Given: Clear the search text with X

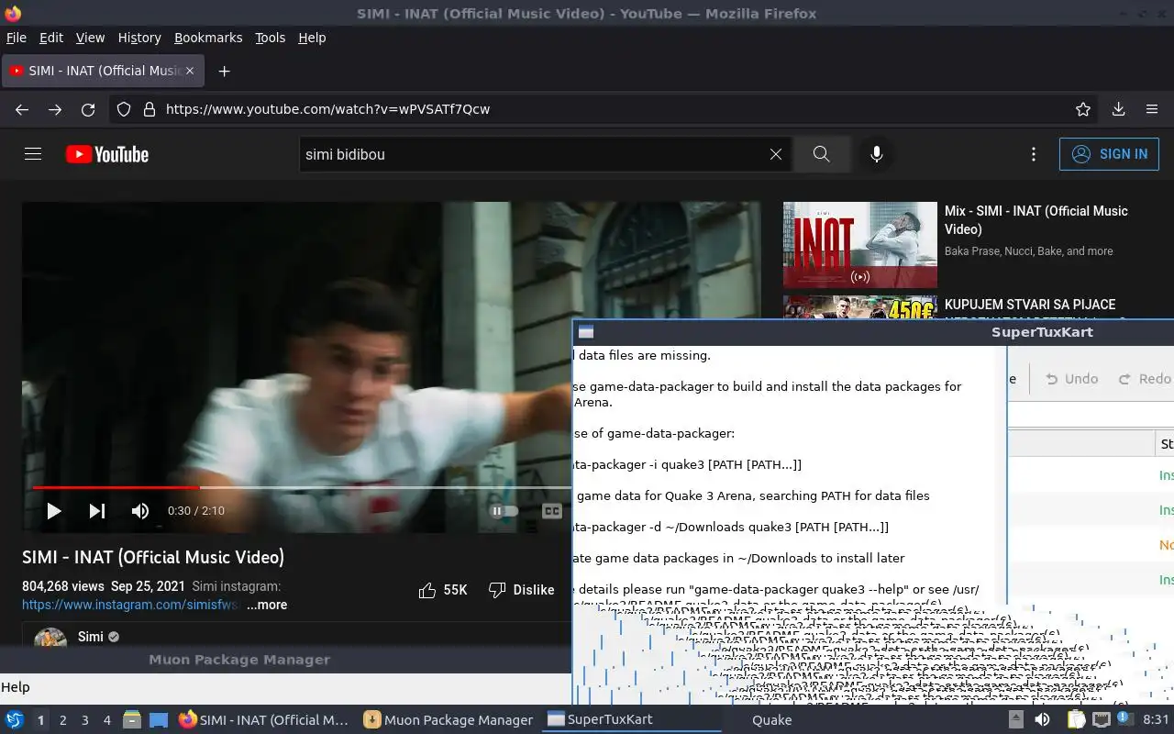Looking at the screenshot, I should [776, 154].
